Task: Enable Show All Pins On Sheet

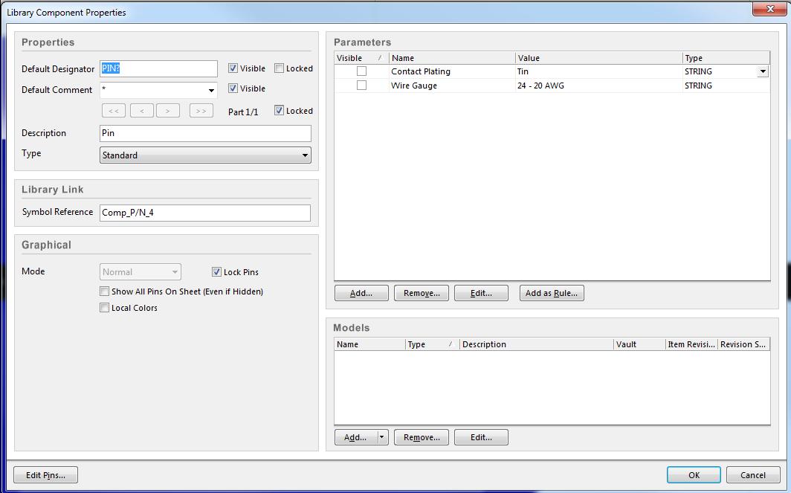Action: click(105, 291)
